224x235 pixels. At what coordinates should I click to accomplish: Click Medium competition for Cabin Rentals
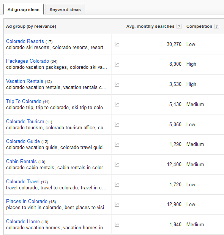[x=195, y=164]
